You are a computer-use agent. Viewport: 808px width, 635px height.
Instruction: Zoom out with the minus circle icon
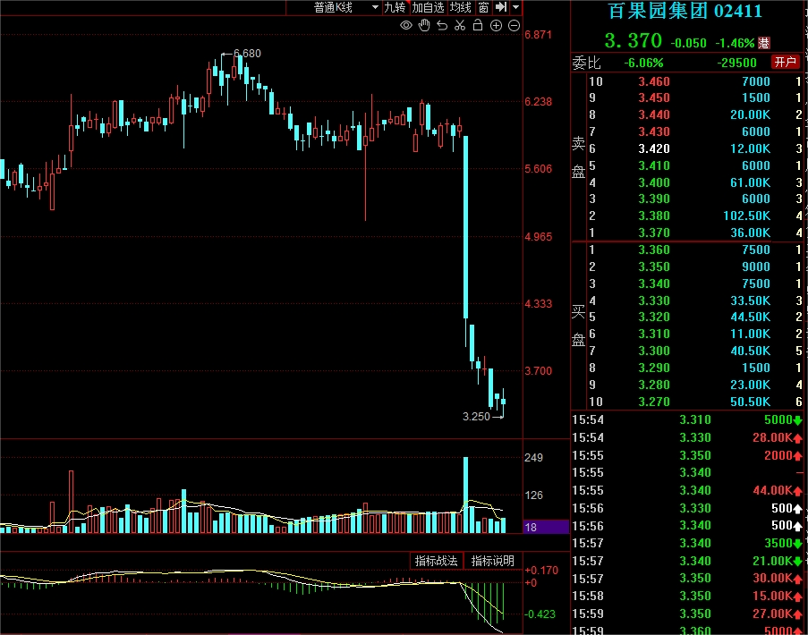click(x=514, y=26)
